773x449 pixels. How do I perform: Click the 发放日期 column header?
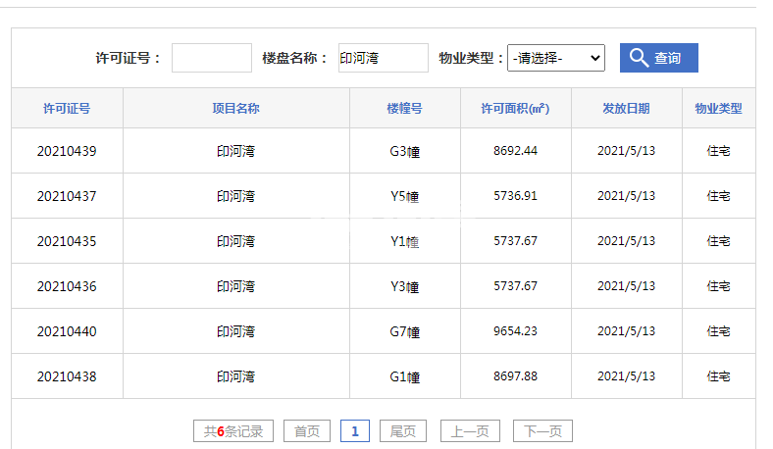[626, 109]
